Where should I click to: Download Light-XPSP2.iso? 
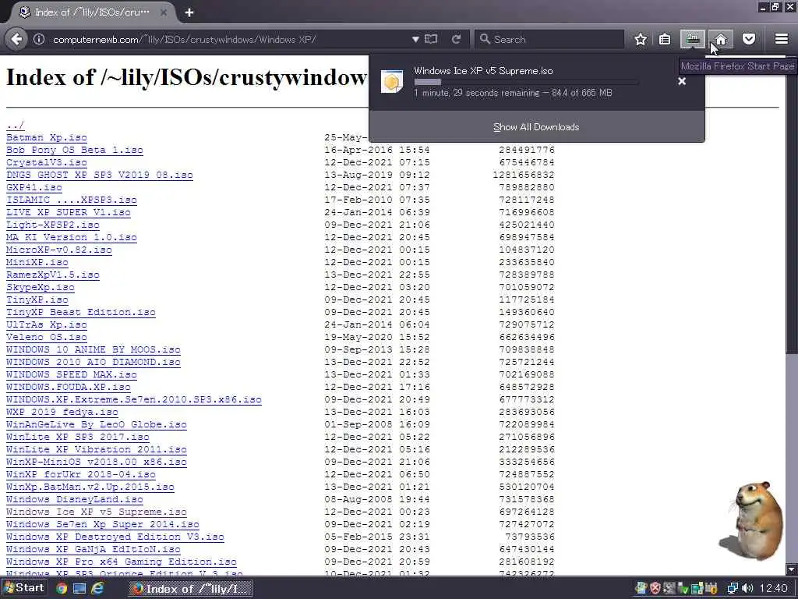click(x=52, y=225)
